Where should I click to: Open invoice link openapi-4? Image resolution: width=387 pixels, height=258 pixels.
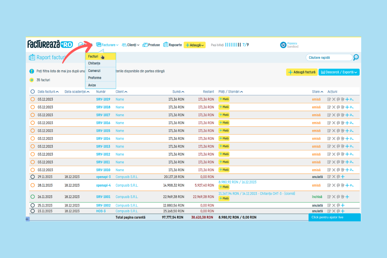pyautogui.click(x=103, y=185)
